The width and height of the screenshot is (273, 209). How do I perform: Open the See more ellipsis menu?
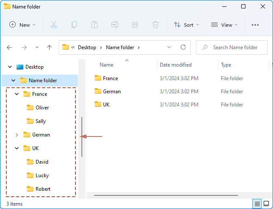[x=255, y=25]
